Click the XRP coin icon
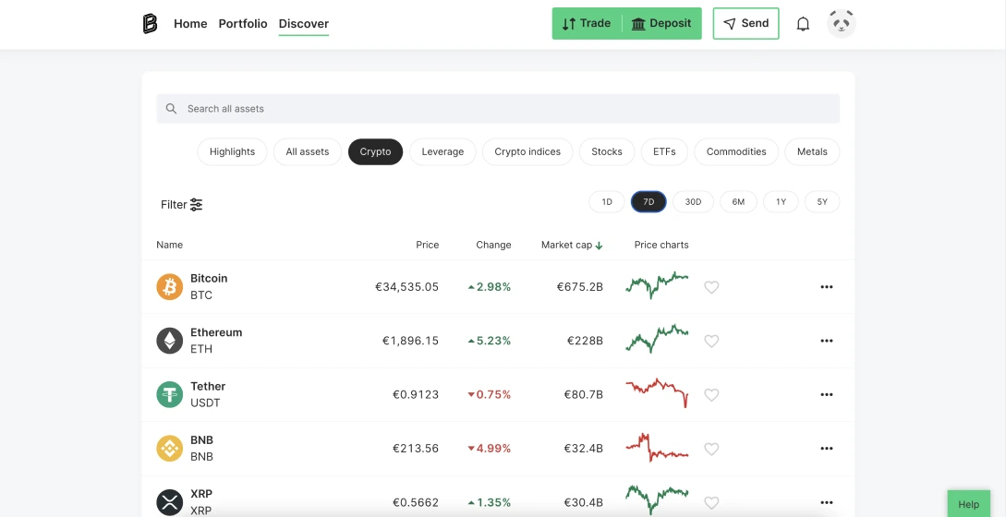Viewport: 1006px width, 517px height. (170, 502)
